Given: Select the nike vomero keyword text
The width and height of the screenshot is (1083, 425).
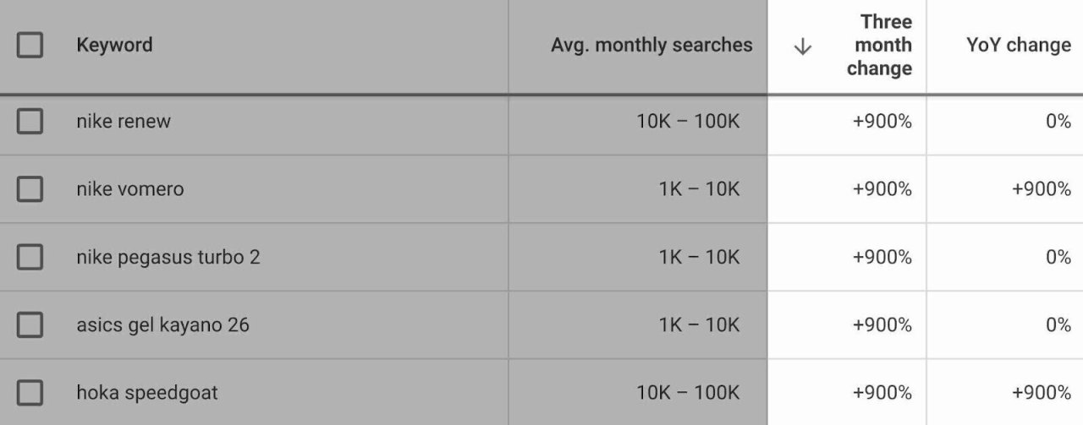Looking at the screenshot, I should coord(129,189).
